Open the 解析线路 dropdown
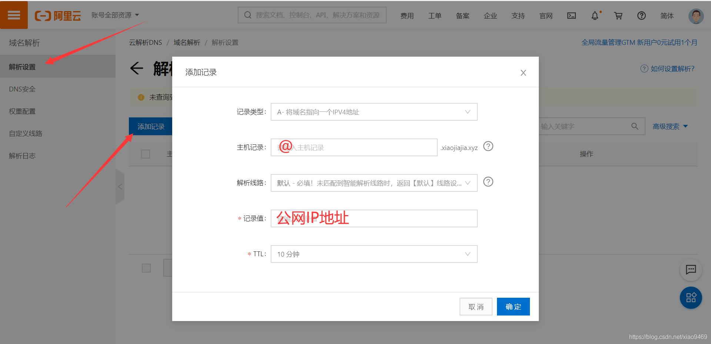Image resolution: width=711 pixels, height=344 pixels. point(374,183)
